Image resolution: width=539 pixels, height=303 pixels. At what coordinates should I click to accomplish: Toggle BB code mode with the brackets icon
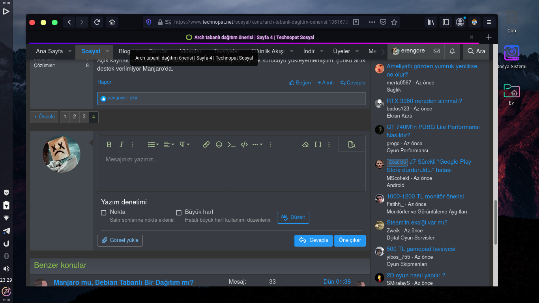318,144
